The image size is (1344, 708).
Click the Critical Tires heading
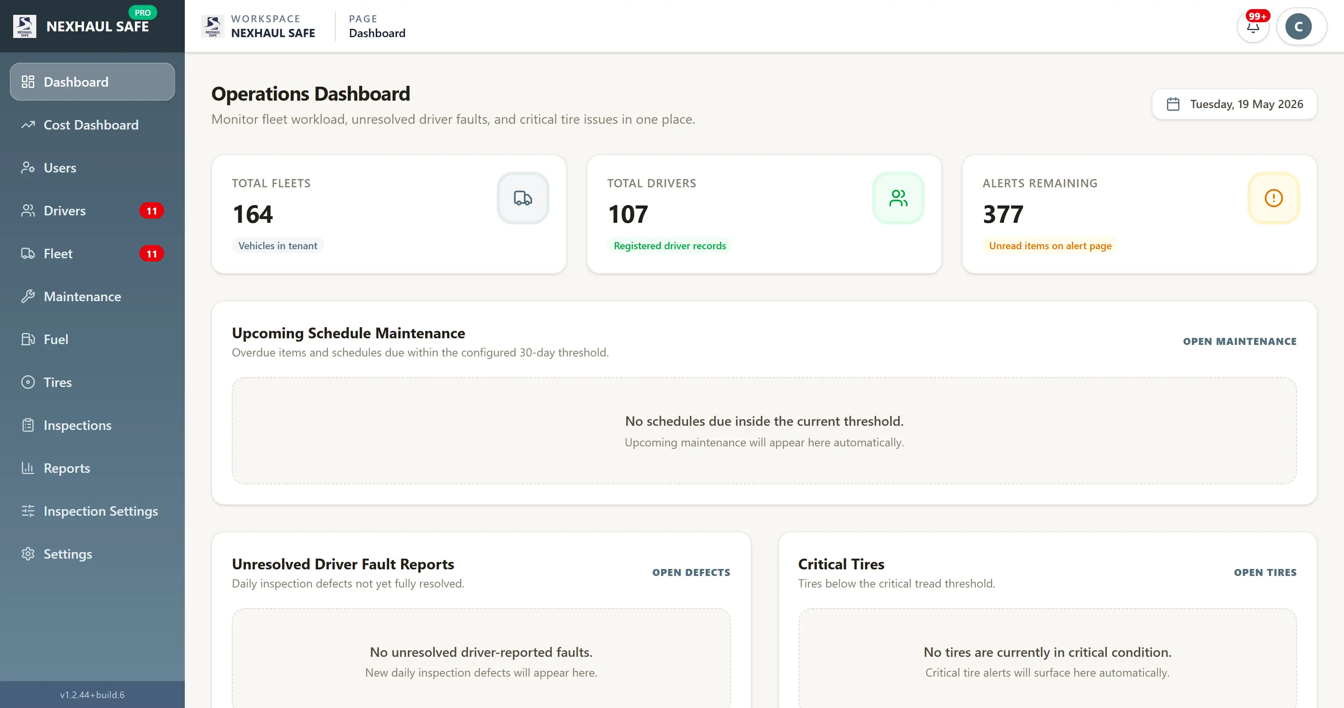click(841, 564)
